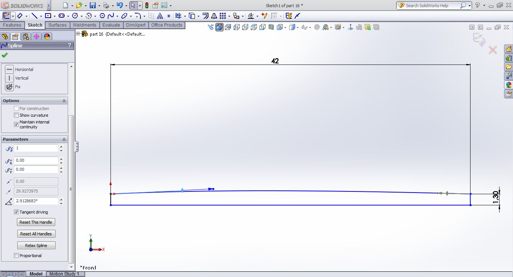Select the Spline tool in the toolbar
Image resolution: width=513 pixels, height=277 pixels.
pyautogui.click(x=111, y=16)
